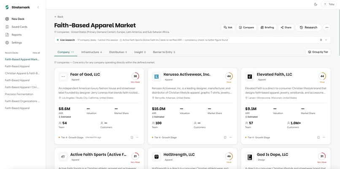Click Kerusso $16.0M ARR value

tap(159, 109)
